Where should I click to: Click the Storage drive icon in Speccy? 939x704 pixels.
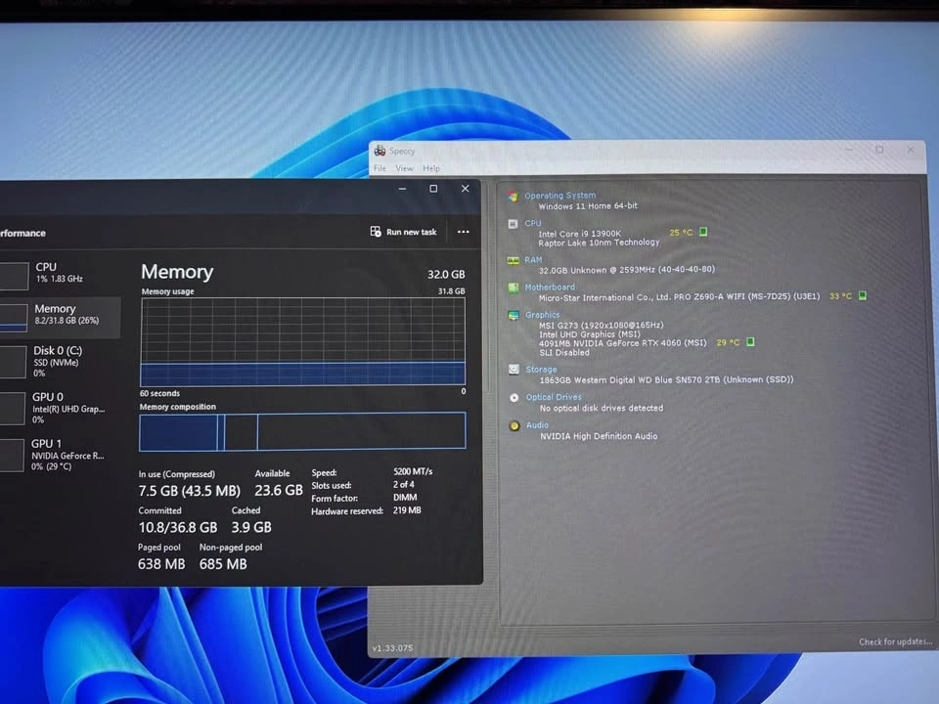(514, 371)
